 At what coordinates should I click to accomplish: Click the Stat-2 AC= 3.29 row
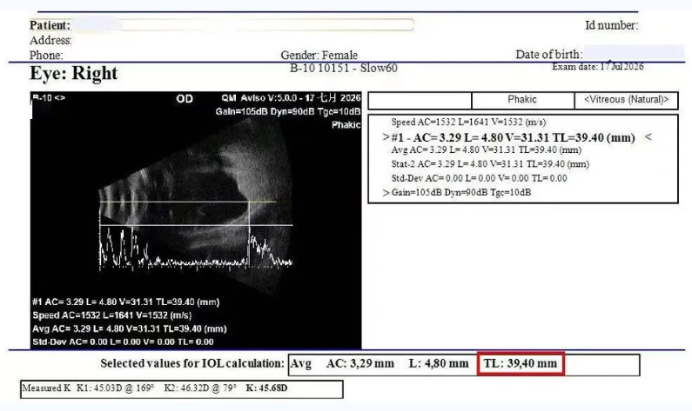[490, 164]
